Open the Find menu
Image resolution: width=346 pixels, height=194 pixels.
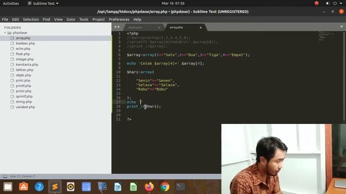point(46,19)
